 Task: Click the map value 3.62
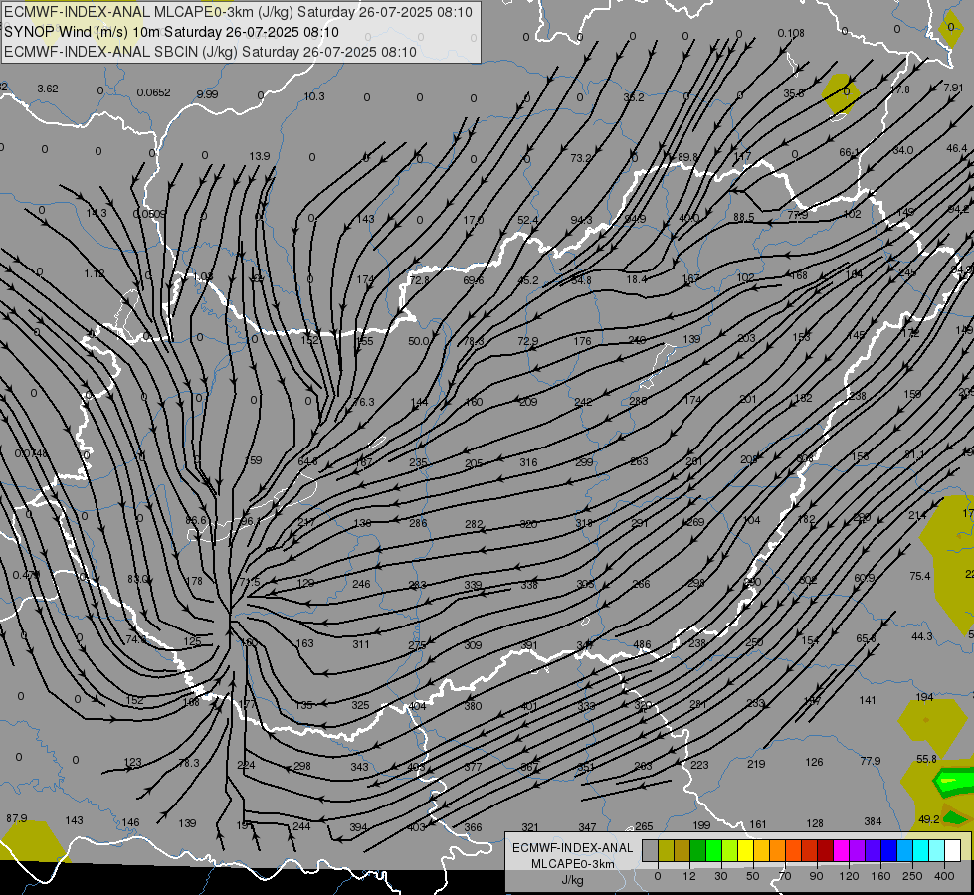click(47, 89)
